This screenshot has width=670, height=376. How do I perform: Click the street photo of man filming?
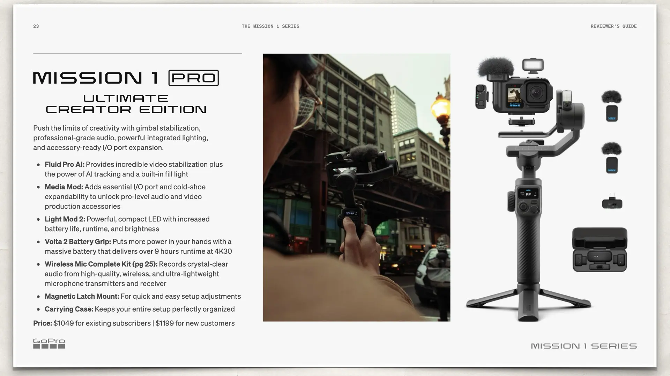tap(356, 187)
